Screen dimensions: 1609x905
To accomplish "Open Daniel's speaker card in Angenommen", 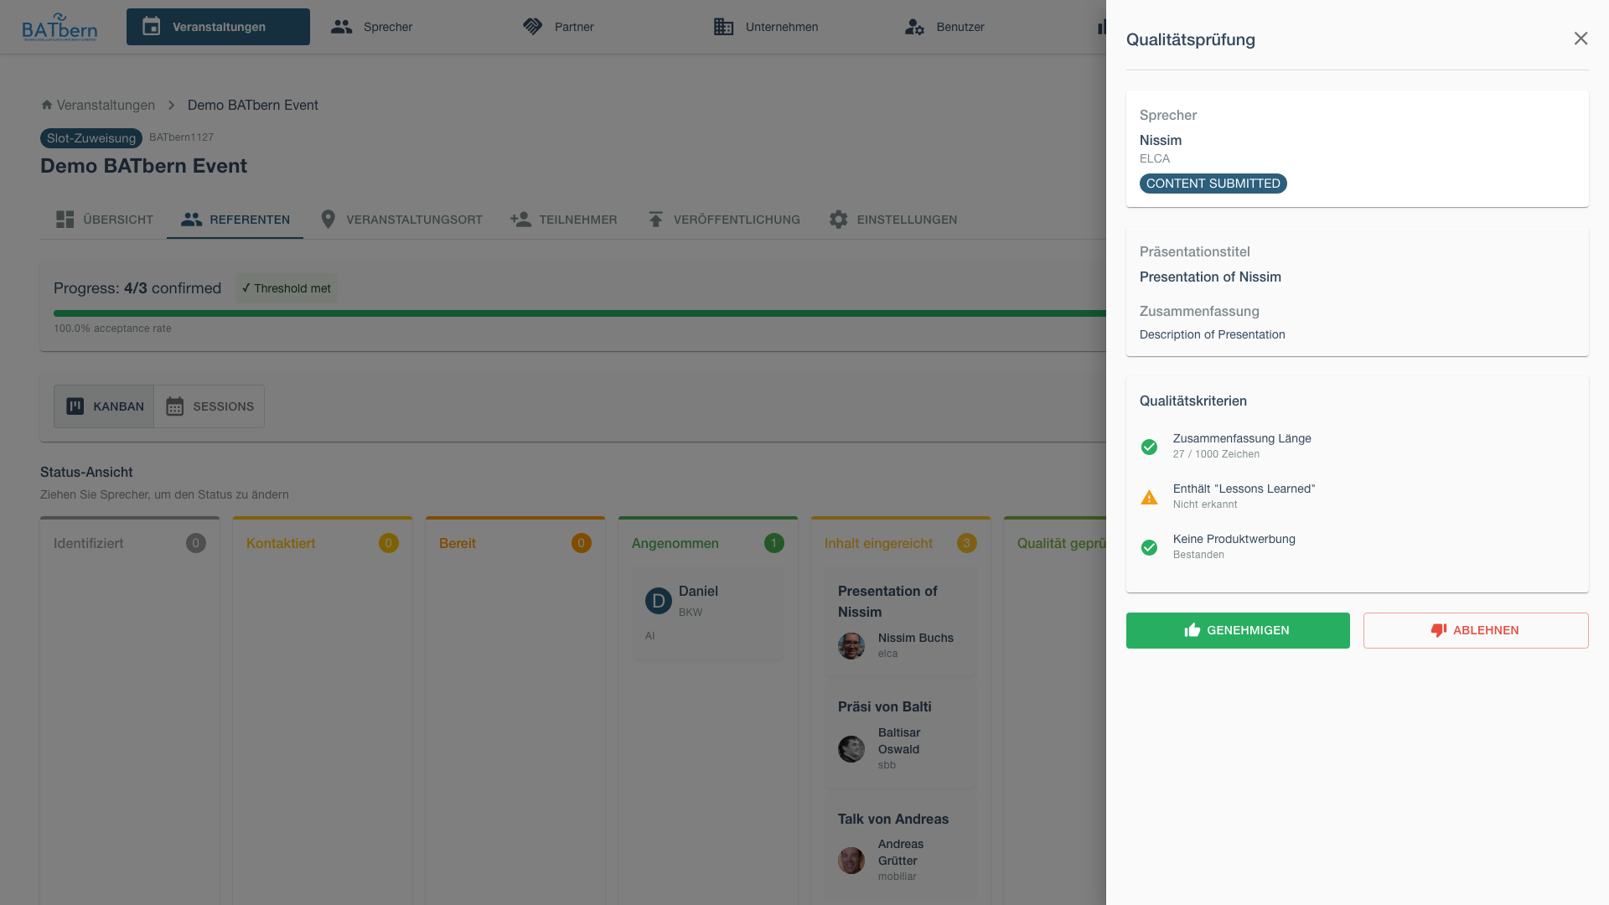I will 708,613.
